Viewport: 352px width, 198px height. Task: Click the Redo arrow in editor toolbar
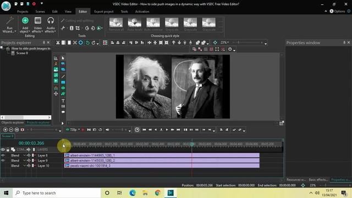94,43
